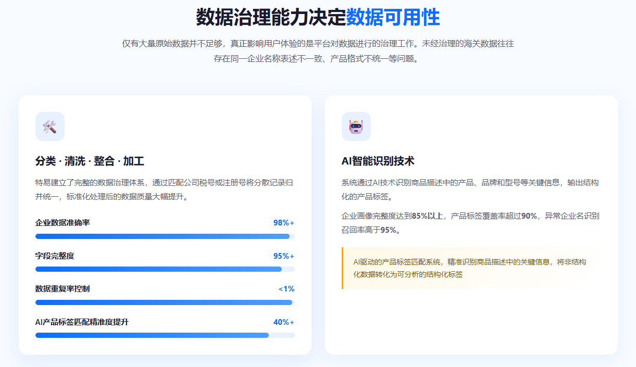Click the AI产品标签匹配精准度提升 progress bar
Image resolution: width=636 pixels, height=367 pixels.
[x=165, y=335]
